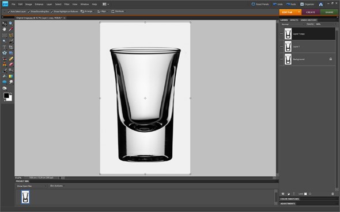Image resolution: width=340 pixels, height=212 pixels.
Task: Select the Smart Brush tool
Action: point(10,71)
